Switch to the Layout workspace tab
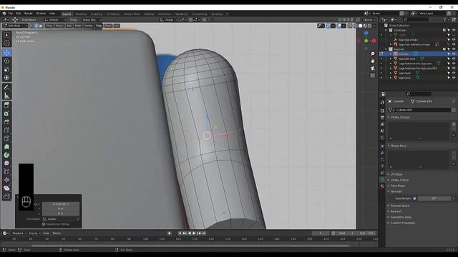Image resolution: width=458 pixels, height=257 pixels. coord(67,14)
